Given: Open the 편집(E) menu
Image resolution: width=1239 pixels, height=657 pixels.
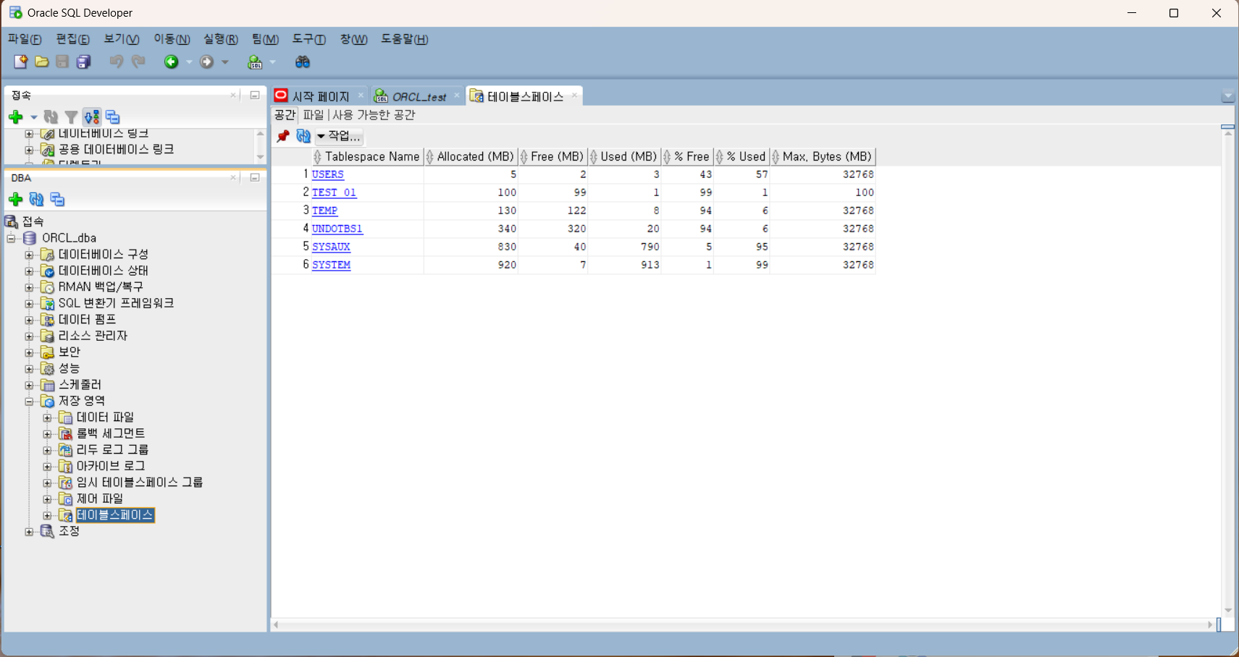Looking at the screenshot, I should (x=72, y=39).
